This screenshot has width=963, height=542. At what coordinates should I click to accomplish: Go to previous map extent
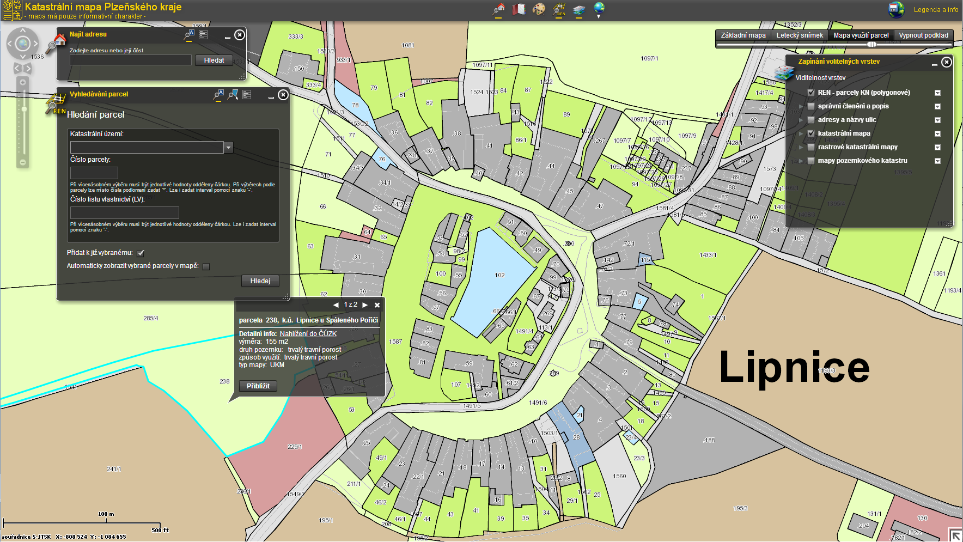[x=17, y=68]
